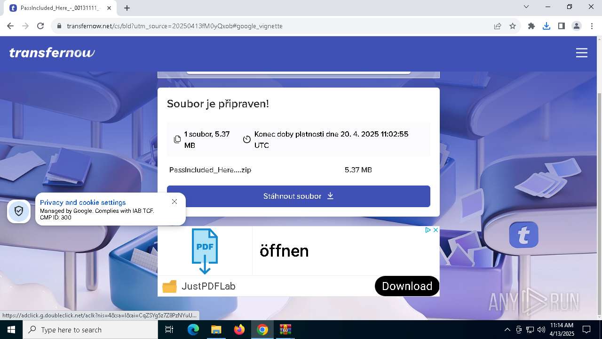Open the Chrome profile avatar
The image size is (602, 339).
577,26
